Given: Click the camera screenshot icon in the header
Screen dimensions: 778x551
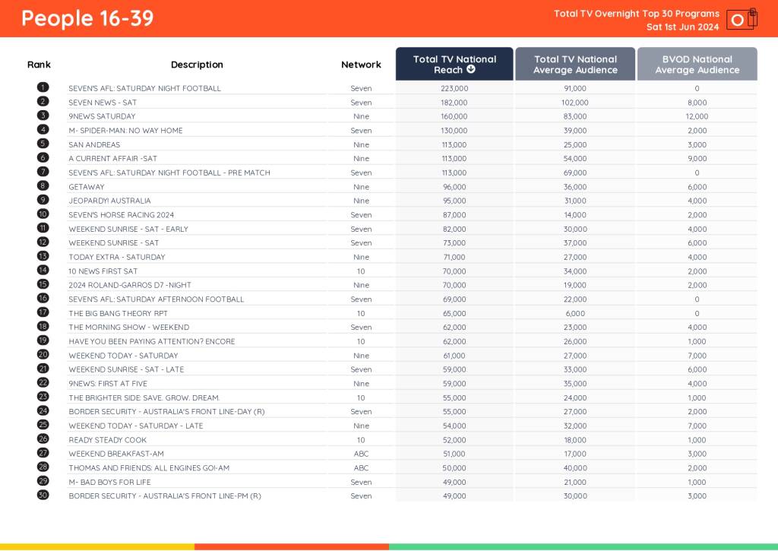Looking at the screenshot, I should (x=737, y=19).
